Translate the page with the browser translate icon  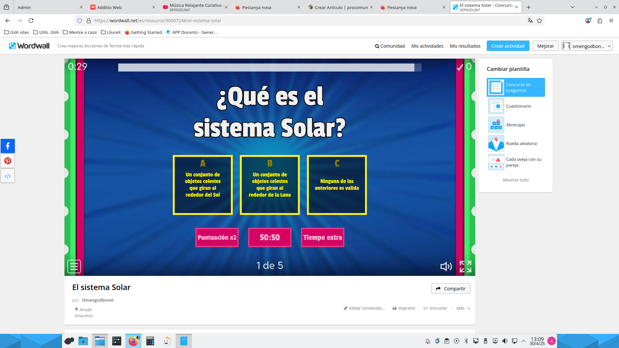pyautogui.click(x=530, y=20)
